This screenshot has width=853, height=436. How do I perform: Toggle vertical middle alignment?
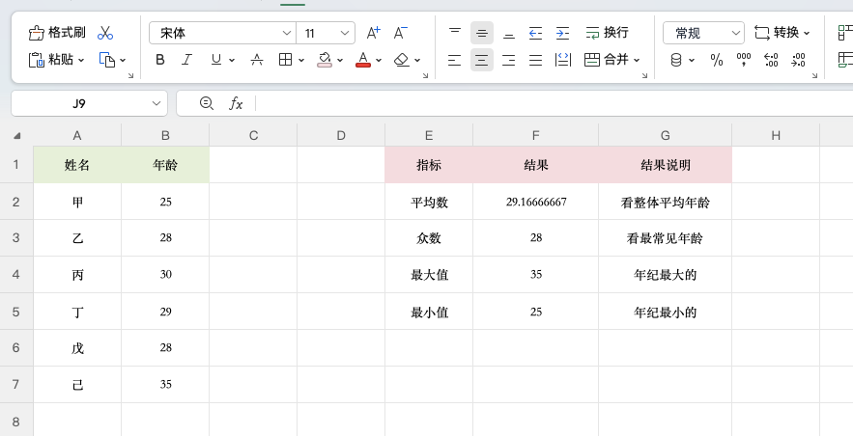click(x=482, y=33)
